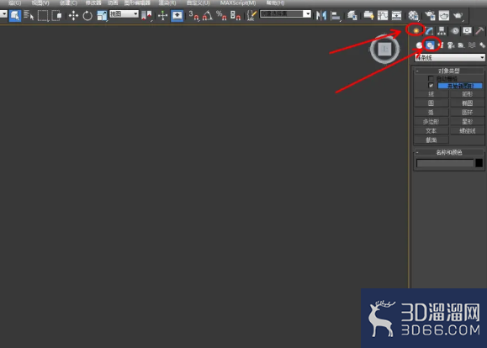This screenshot has height=348, width=487.
Task: Switch to Motion command panel tab
Action: coord(455,30)
